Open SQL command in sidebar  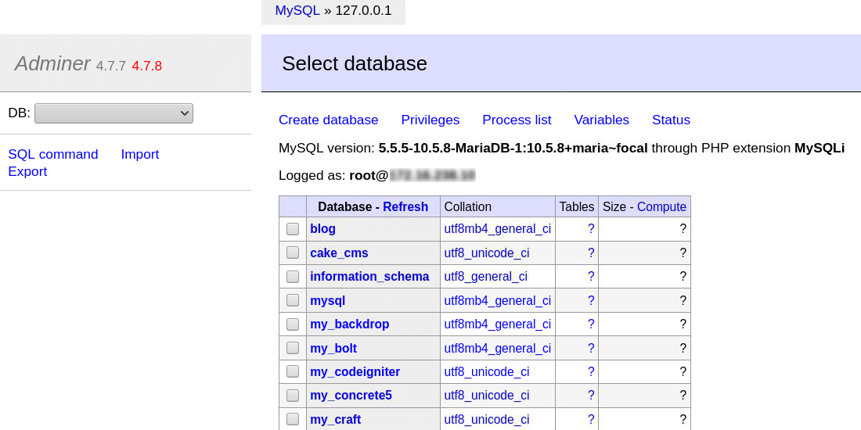click(53, 154)
